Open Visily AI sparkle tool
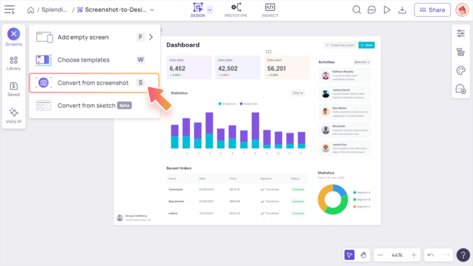Viewport: 473px width, 266px height. [x=13, y=115]
